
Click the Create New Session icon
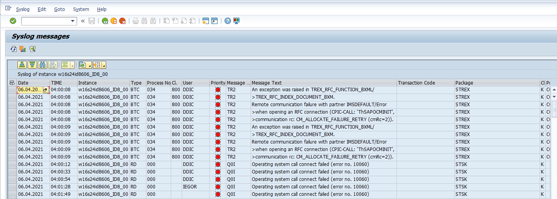tap(205, 21)
